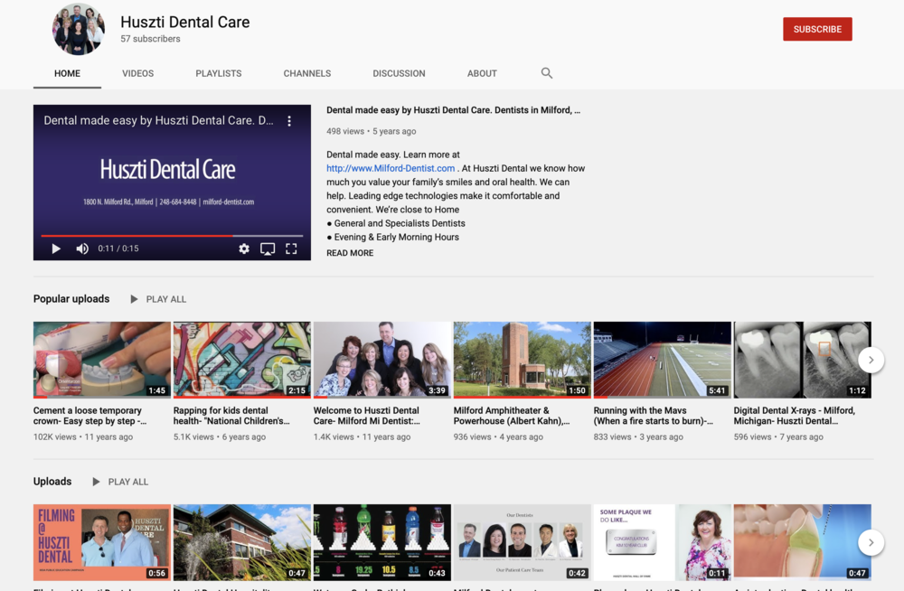904x591 pixels.
Task: Open video settings gear
Action: (x=244, y=249)
